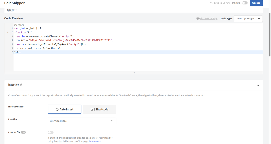
Task: Toggle the Load as file switch
Action: 51,132
